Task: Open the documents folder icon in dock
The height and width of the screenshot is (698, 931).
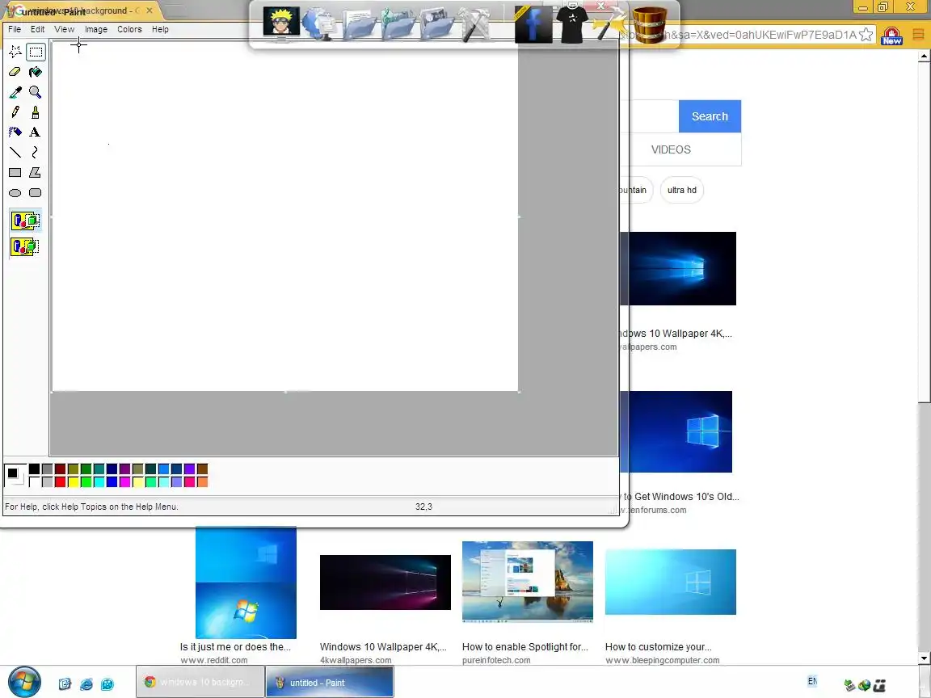Action: coord(358,25)
